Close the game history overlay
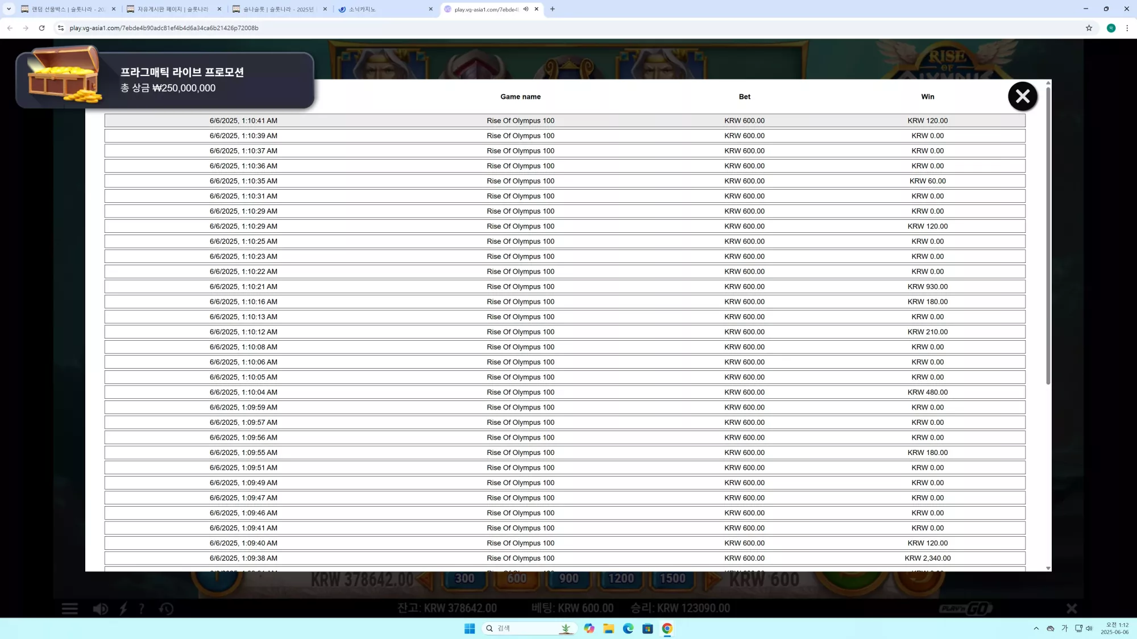Viewport: 1137px width, 639px height. tap(1022, 97)
